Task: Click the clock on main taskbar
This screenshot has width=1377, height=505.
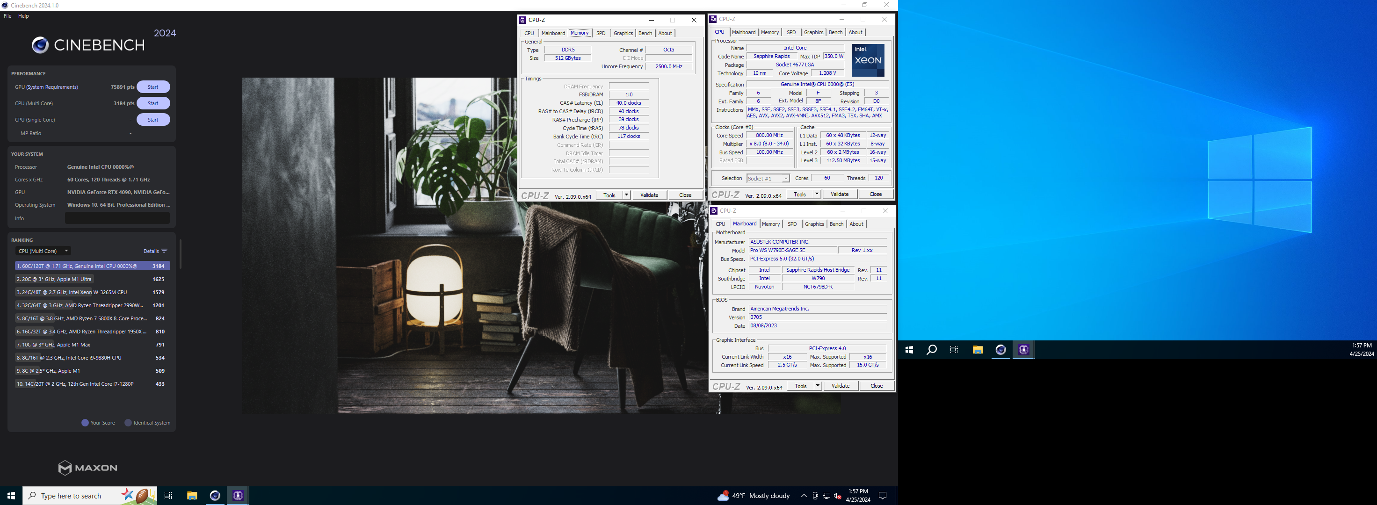Action: click(858, 495)
